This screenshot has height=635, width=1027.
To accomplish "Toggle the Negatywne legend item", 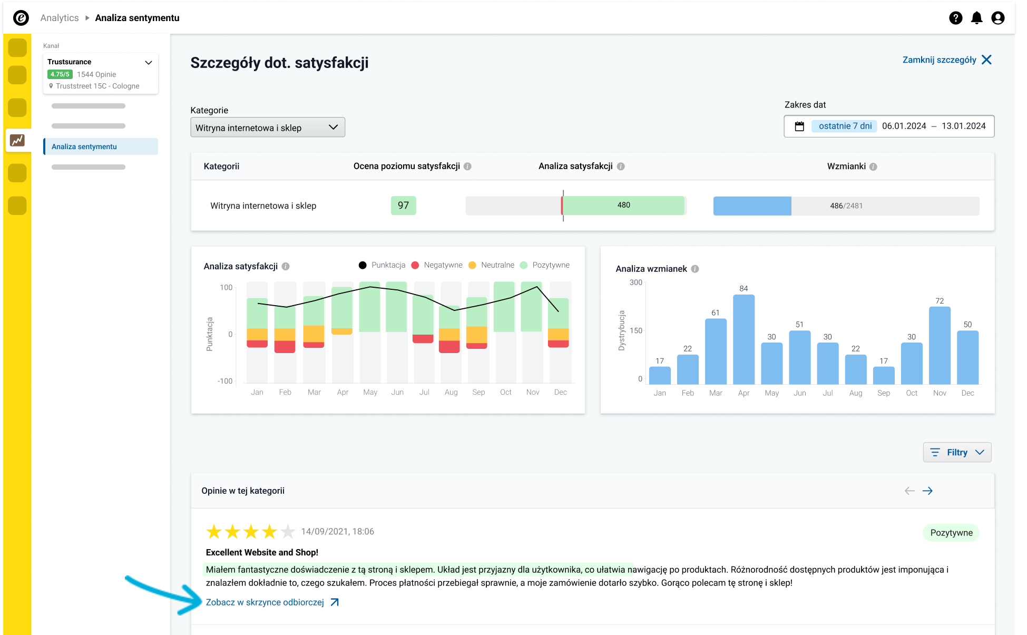I will point(437,265).
